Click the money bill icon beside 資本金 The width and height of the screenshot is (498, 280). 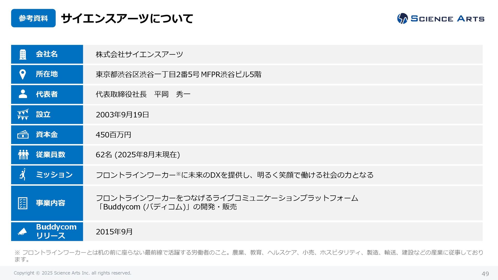pyautogui.click(x=23, y=135)
